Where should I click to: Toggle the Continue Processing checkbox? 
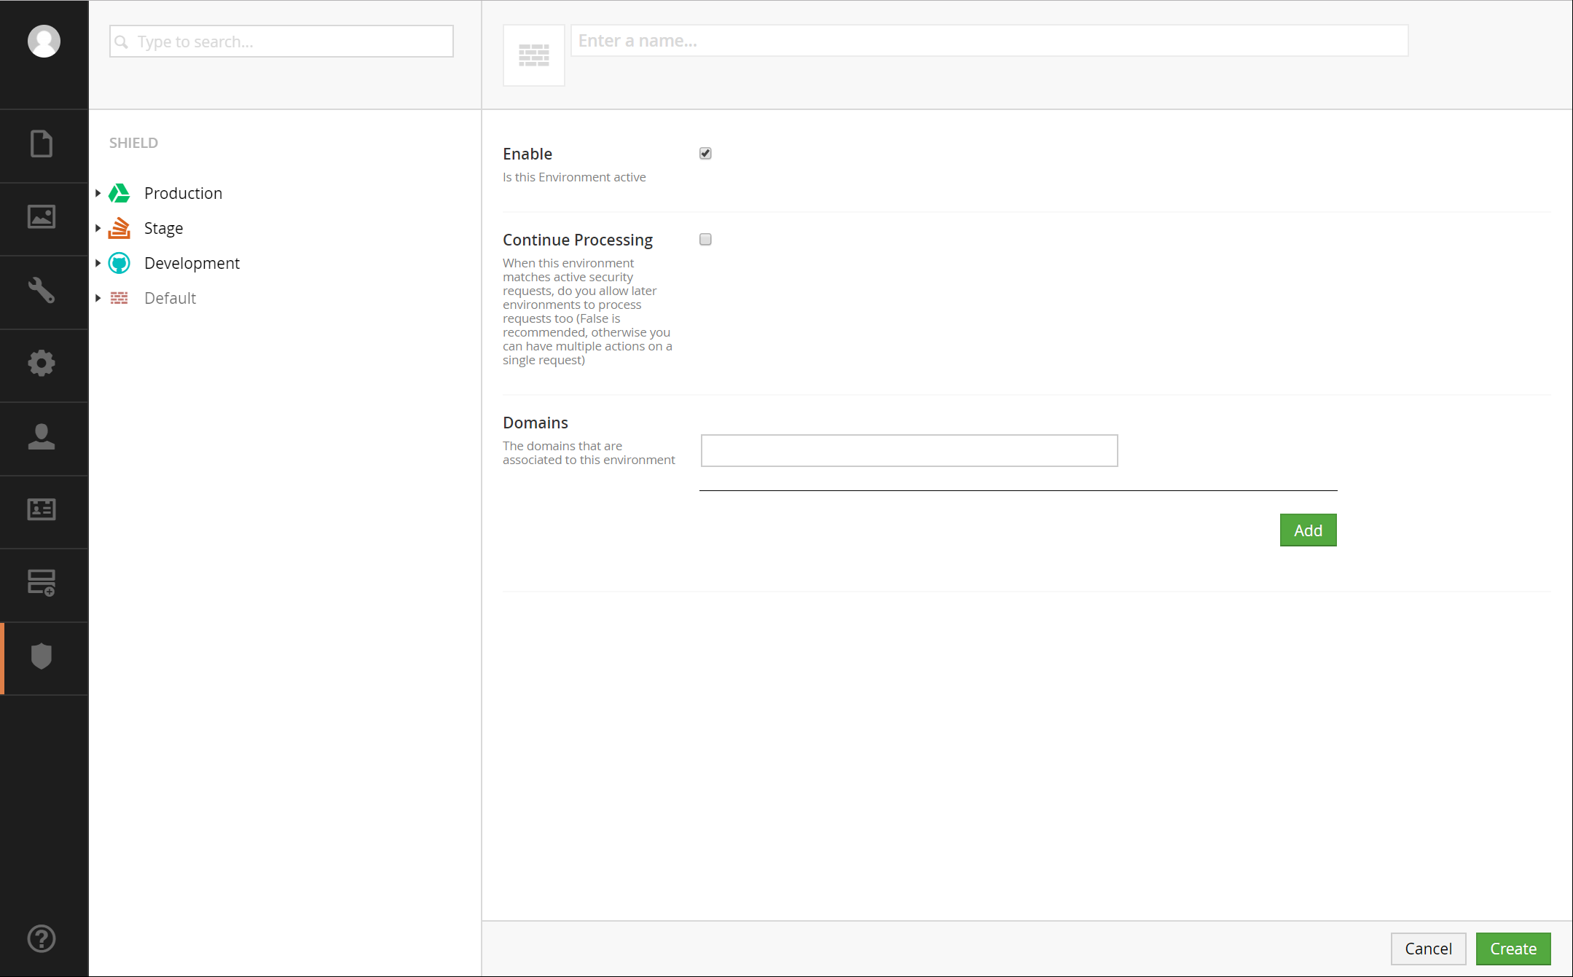click(x=705, y=239)
